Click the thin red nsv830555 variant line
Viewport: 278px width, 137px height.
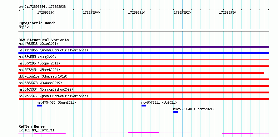click(x=144, y=60)
